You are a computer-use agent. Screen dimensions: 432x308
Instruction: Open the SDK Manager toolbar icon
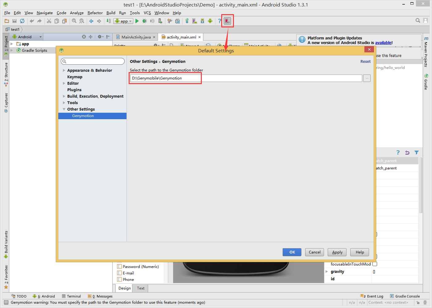click(x=202, y=21)
